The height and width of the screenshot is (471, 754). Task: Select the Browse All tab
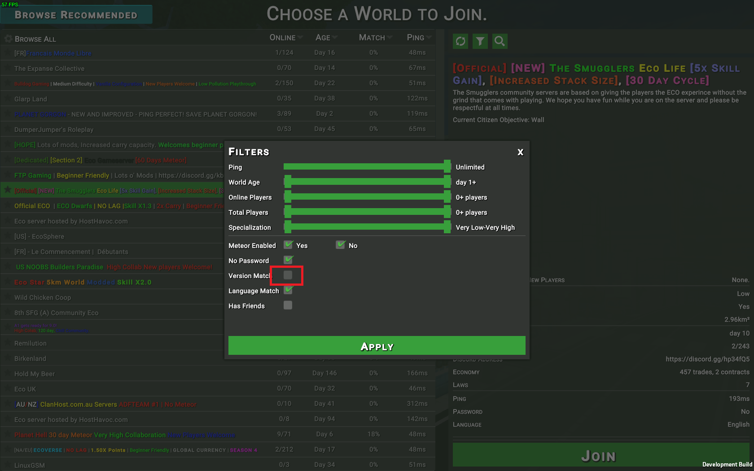[x=35, y=39]
